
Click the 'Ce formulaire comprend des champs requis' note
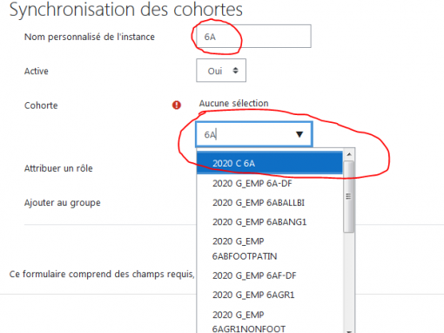102,274
